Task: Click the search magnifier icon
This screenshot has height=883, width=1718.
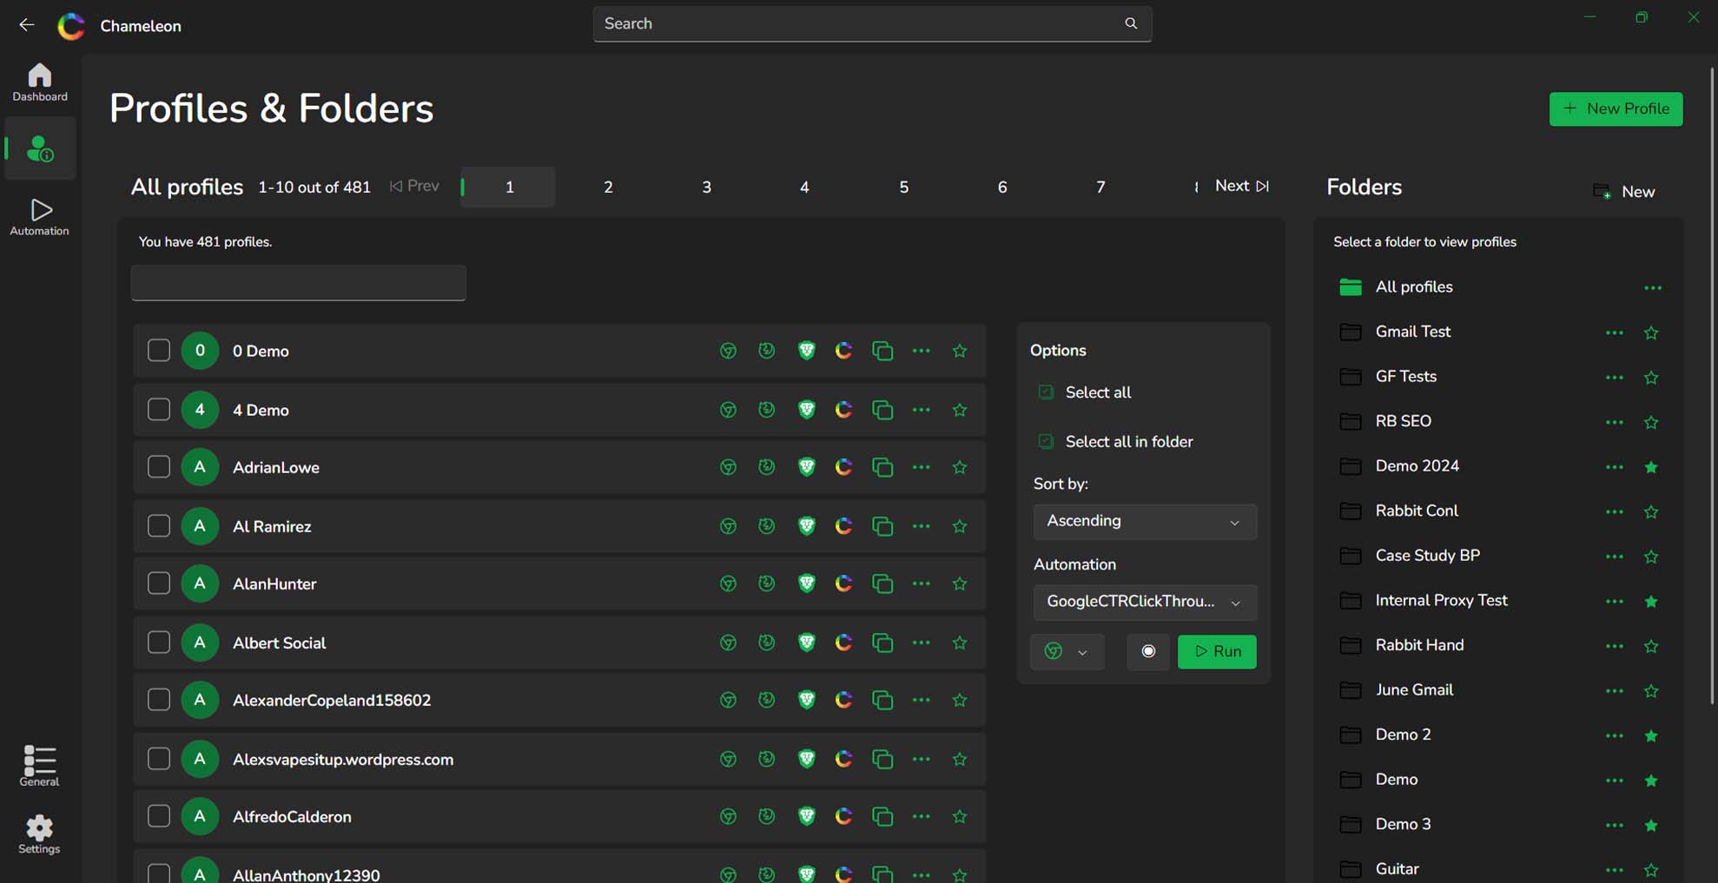Action: (x=1131, y=23)
